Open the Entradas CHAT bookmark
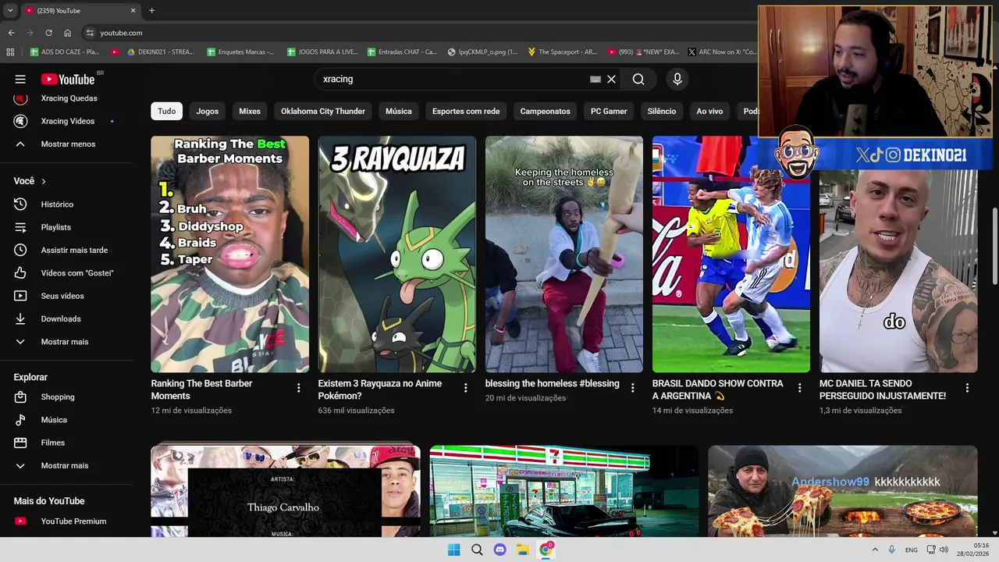 pos(400,52)
